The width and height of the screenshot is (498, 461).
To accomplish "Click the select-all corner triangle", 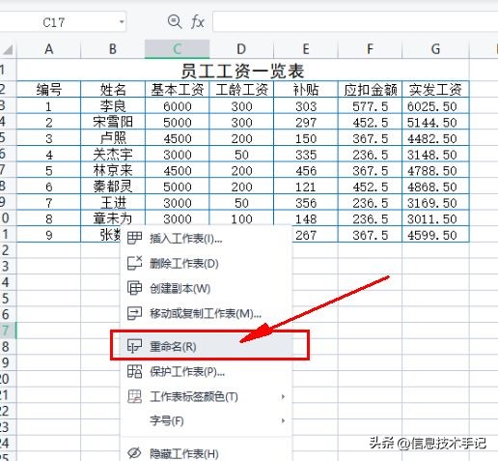I will [8, 49].
